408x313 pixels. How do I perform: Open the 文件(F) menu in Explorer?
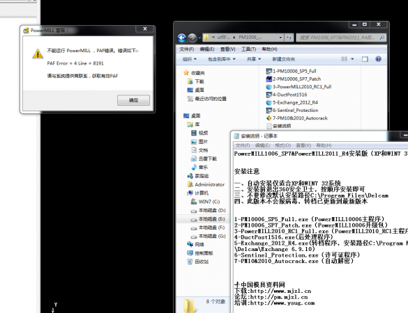[x=187, y=49]
